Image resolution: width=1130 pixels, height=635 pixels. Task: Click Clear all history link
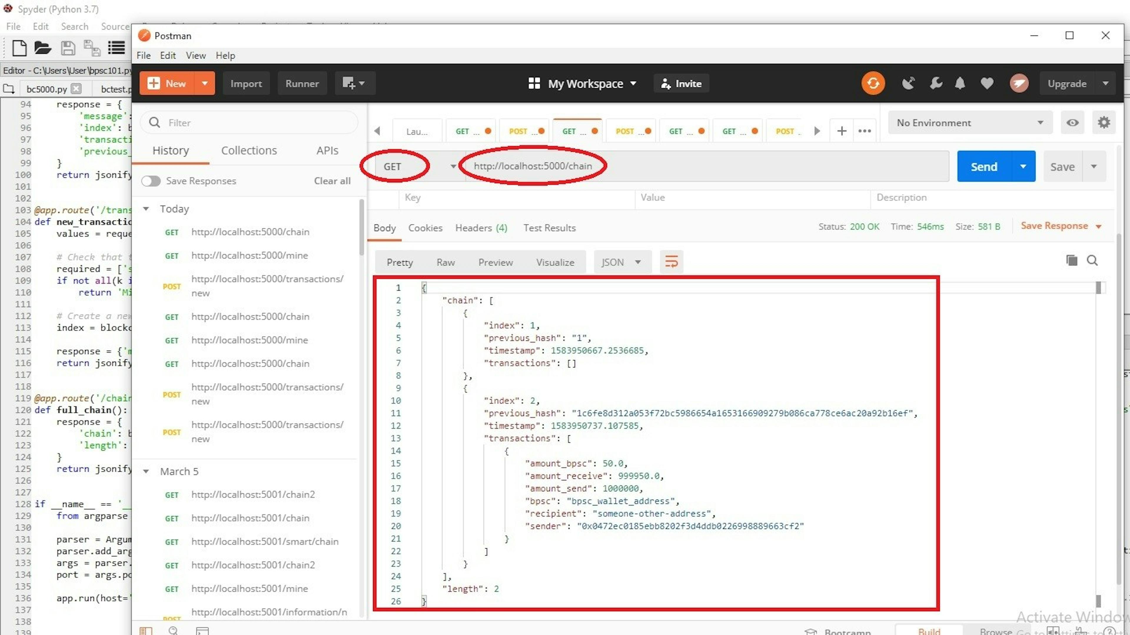[332, 181]
